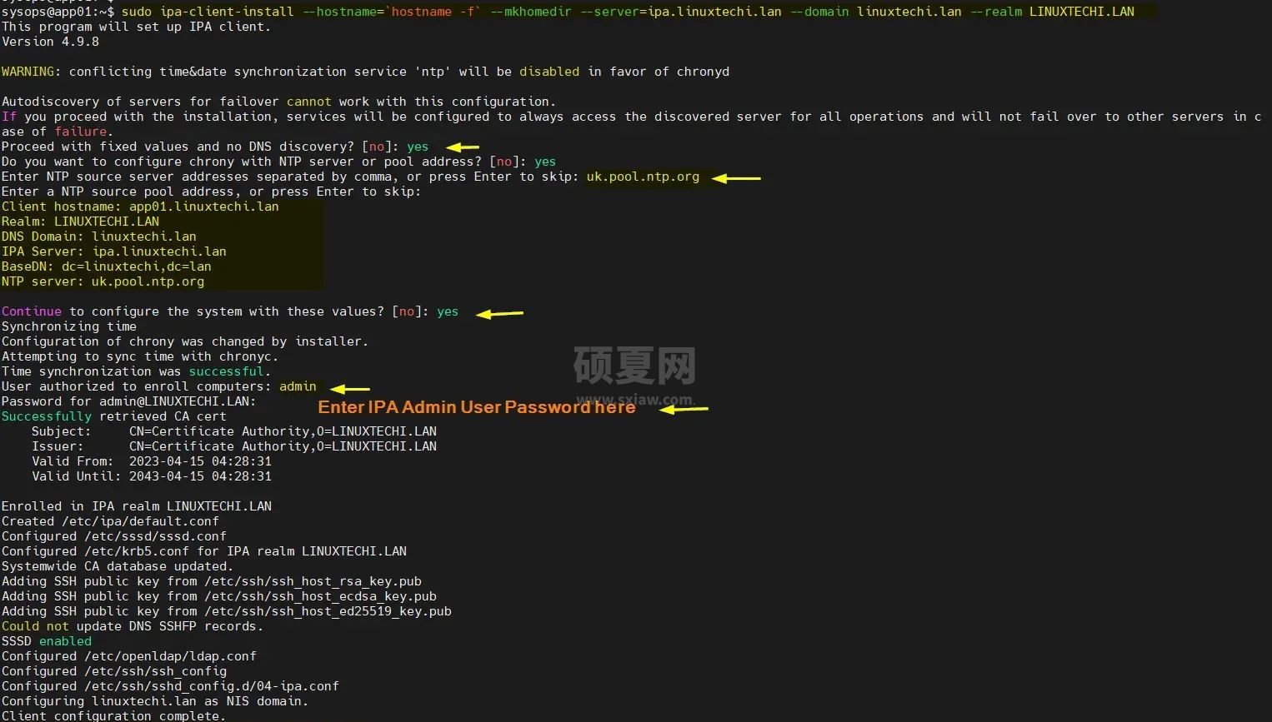Click 'Successfully retrieved CA cert' line
This screenshot has width=1272, height=722.
point(114,416)
